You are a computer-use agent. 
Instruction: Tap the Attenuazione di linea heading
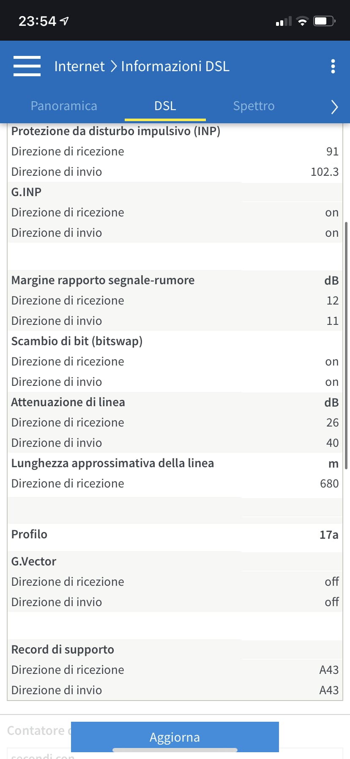pos(68,402)
